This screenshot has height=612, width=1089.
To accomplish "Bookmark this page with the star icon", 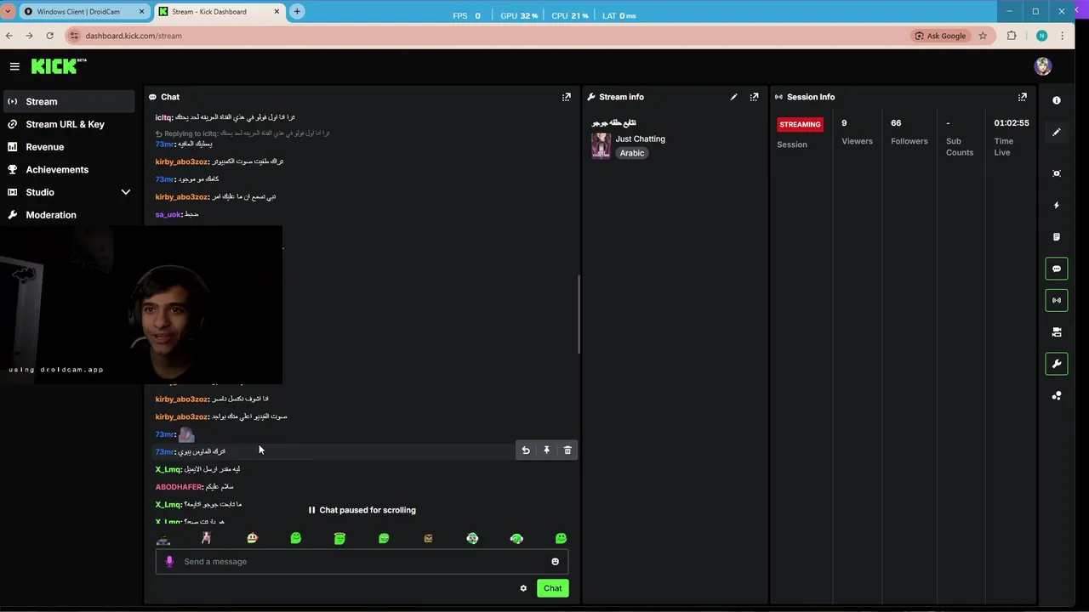I will 983,36.
